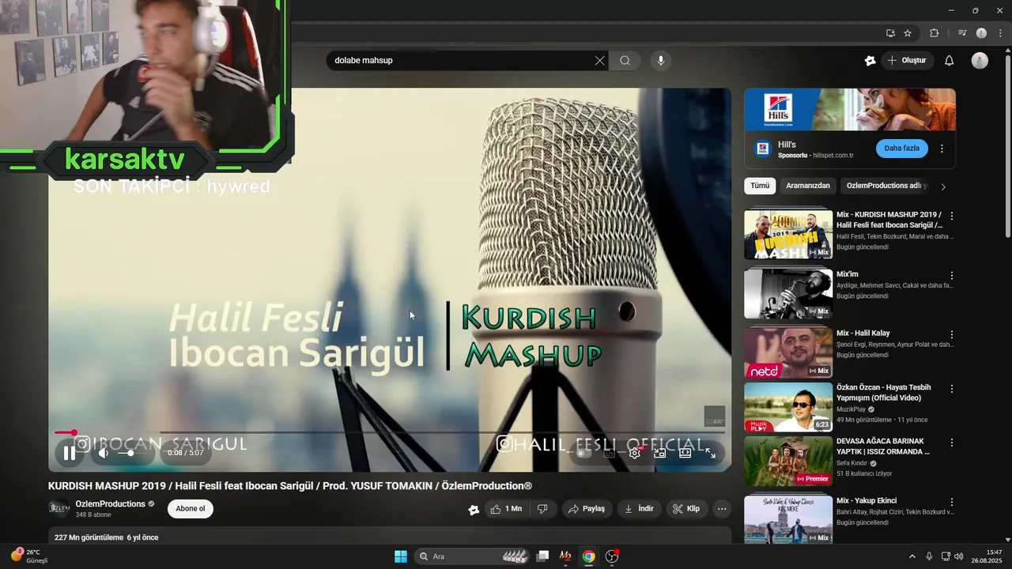
Task: Toggle theater mode
Action: [x=685, y=454]
